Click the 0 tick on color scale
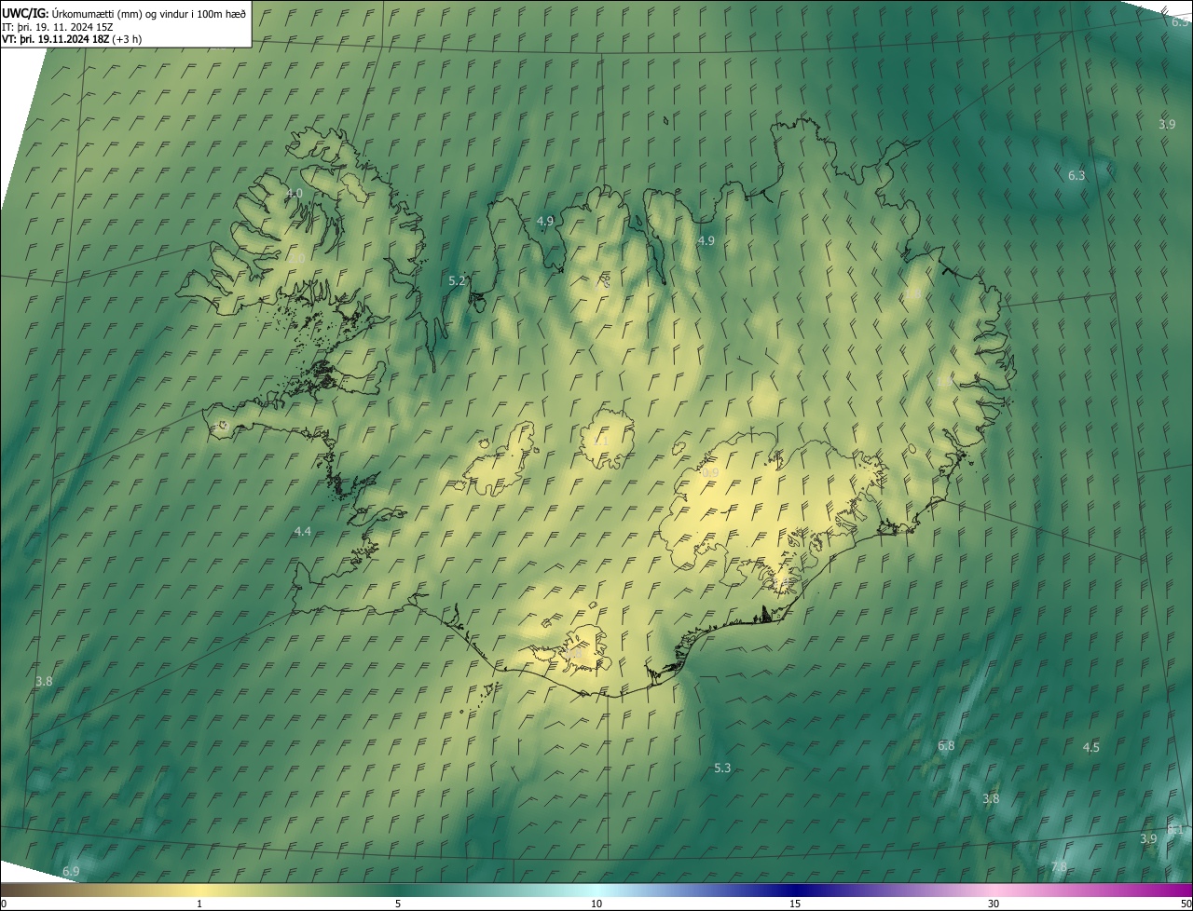 (3, 904)
